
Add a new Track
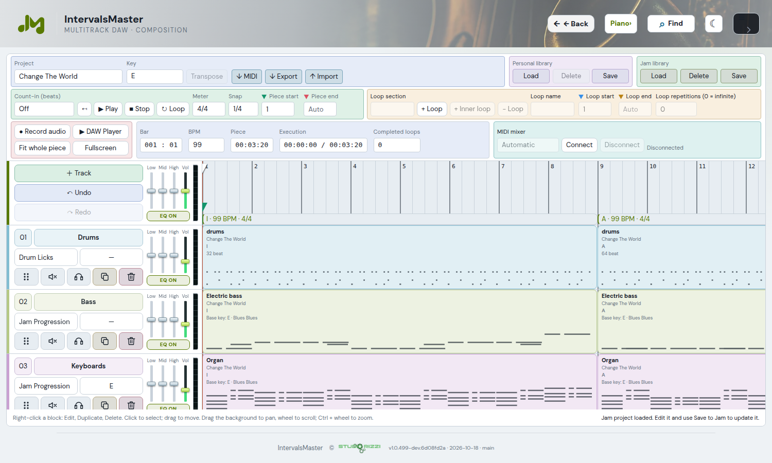79,173
